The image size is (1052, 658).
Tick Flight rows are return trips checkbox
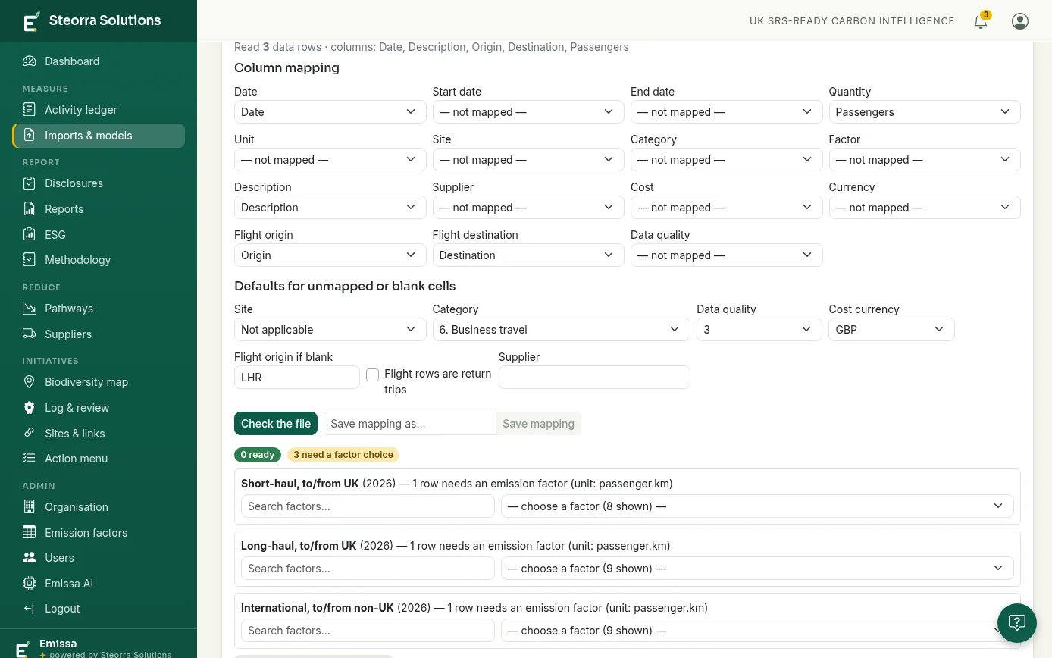click(x=373, y=374)
